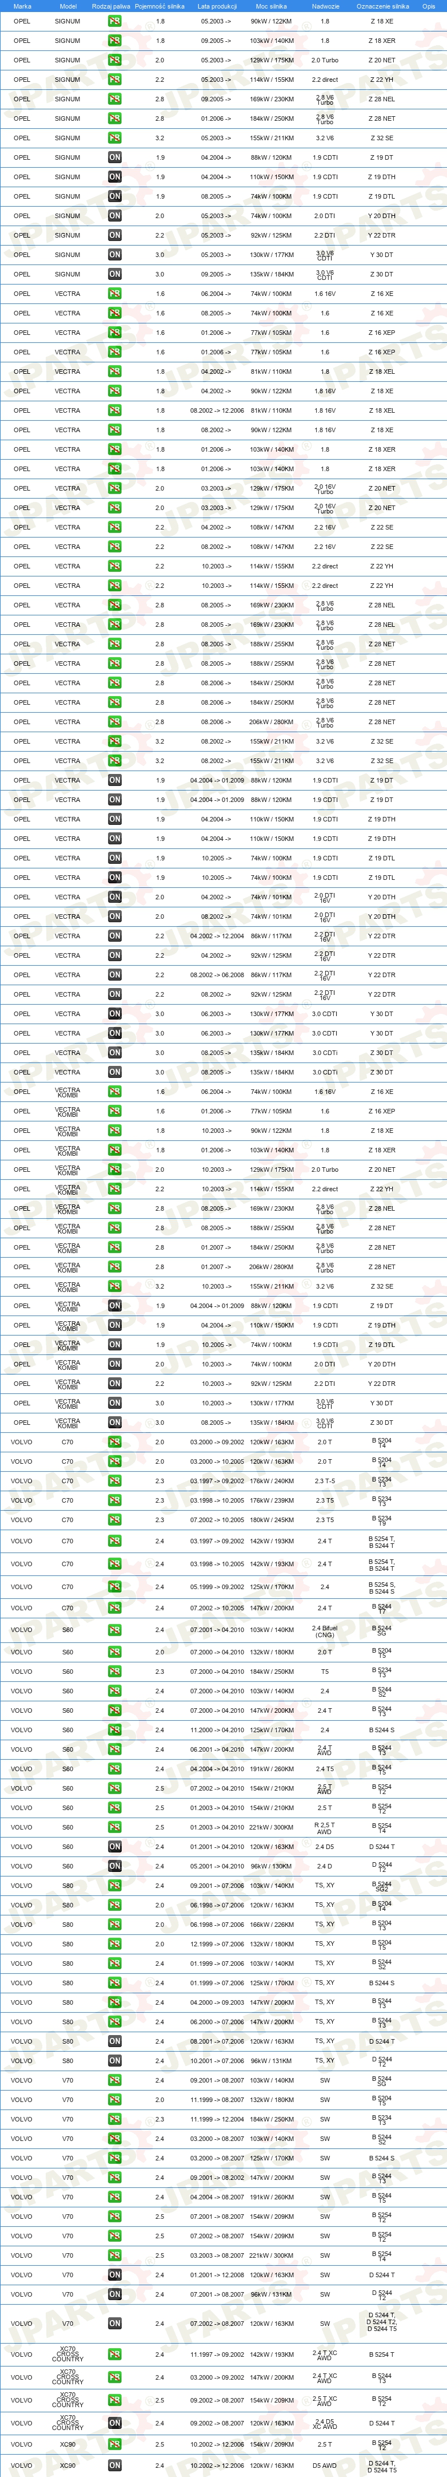Viewport: 447px width, 2477px height.
Task: Click the '11.1997 -> 09.2002' production years cell
Action: coord(217,2354)
